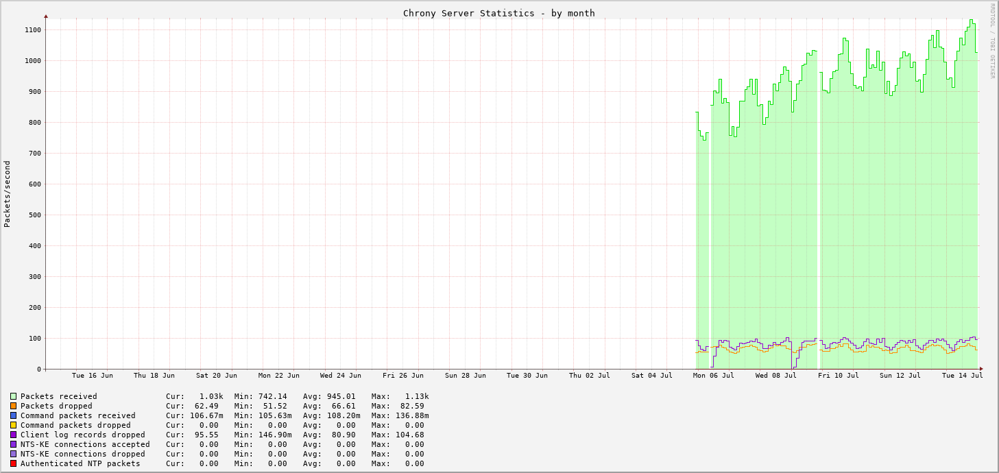Click the Wed 08 Jul date label
This screenshot has height=473, width=999.
pyautogui.click(x=776, y=376)
